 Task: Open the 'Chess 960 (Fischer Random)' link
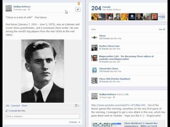[x=115, y=79]
